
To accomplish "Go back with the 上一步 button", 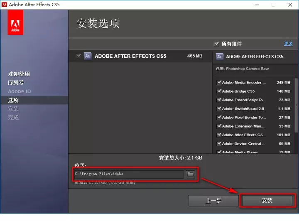I will point(213,201).
